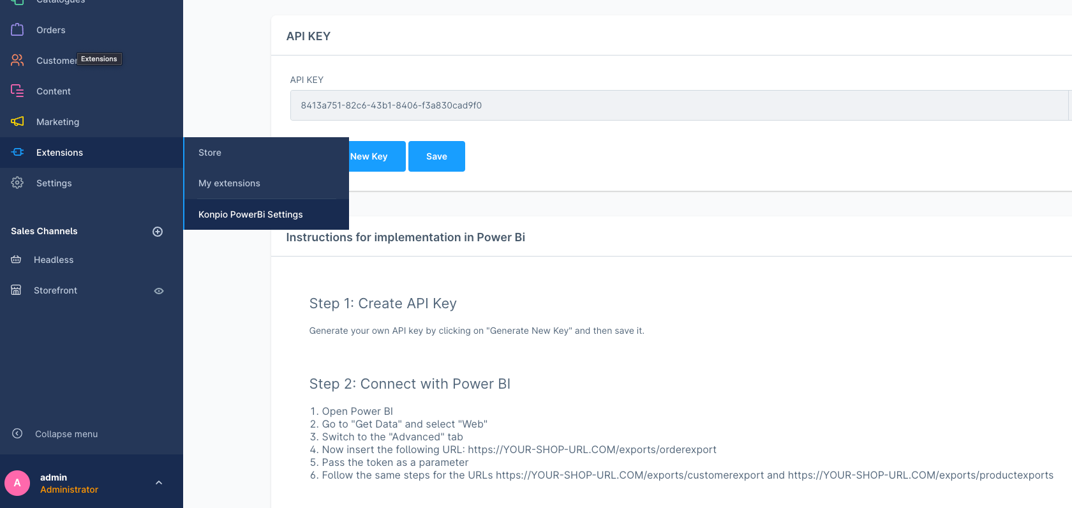This screenshot has height=508, width=1072.
Task: Click the Marketing megaphone icon
Action: (17, 121)
